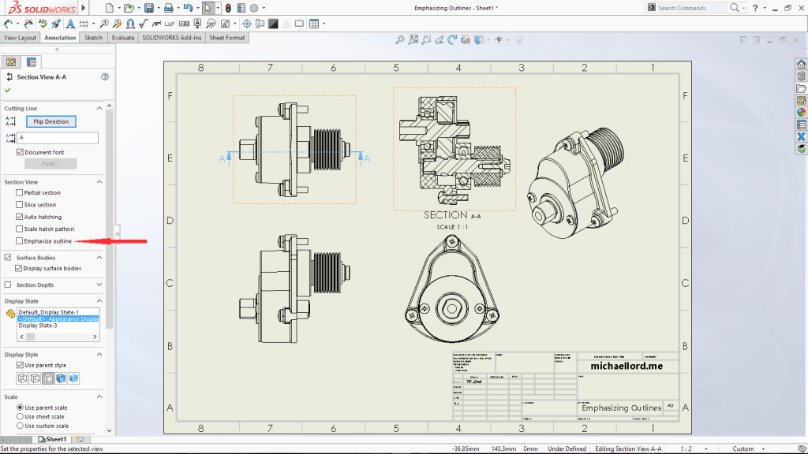Select the Sheet1 tab at bottom
Viewport: 808px width, 454px height.
(x=53, y=440)
